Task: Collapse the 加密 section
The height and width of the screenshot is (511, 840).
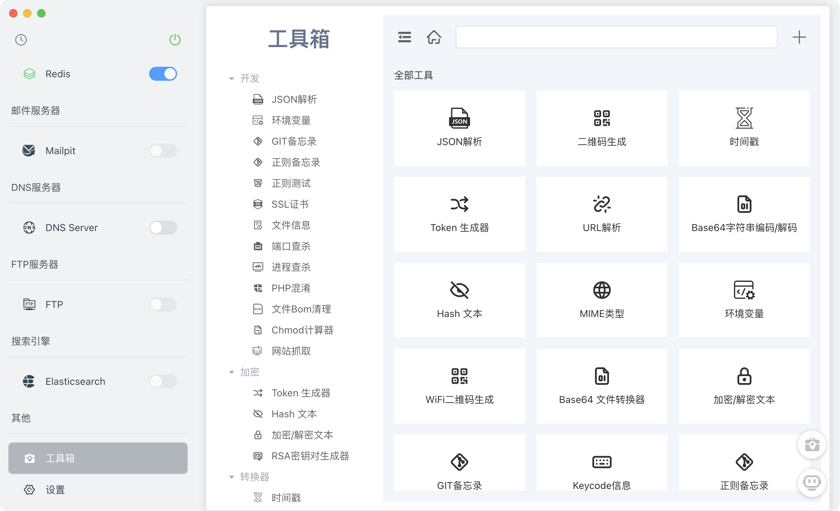Action: tap(231, 372)
